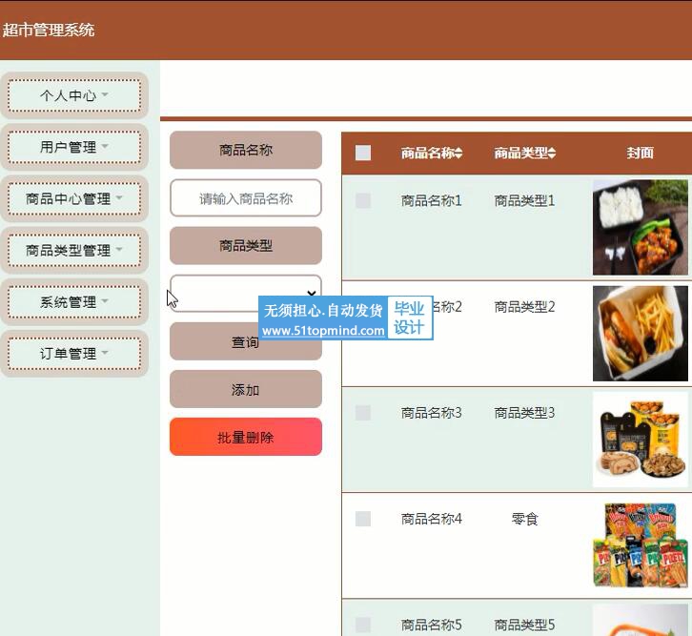The height and width of the screenshot is (636, 692).
Task: Open the 订单管理 sidebar menu
Action: tap(74, 354)
